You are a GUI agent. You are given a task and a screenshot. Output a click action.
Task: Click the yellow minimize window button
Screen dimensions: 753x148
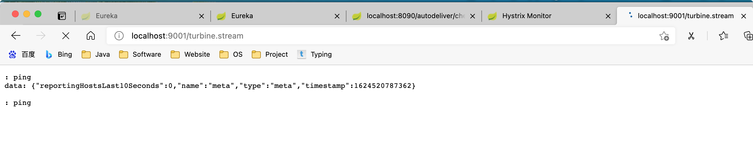pos(27,14)
